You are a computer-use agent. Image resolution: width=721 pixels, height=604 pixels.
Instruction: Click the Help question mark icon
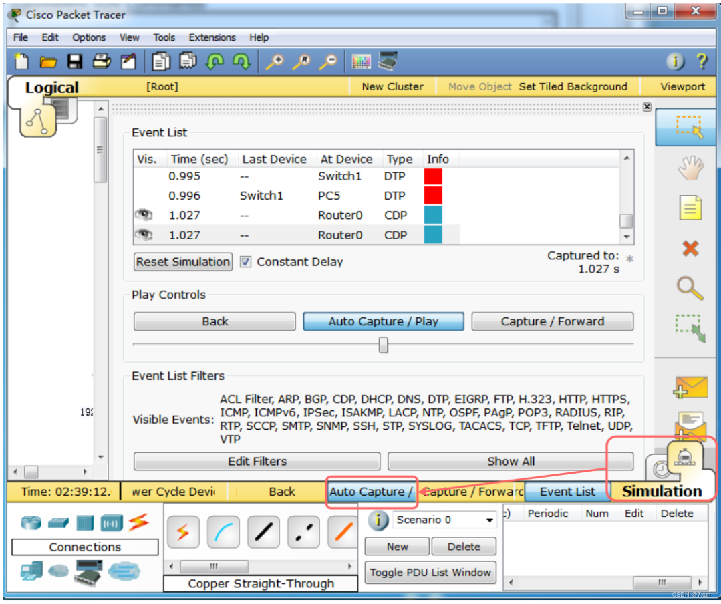click(x=702, y=61)
